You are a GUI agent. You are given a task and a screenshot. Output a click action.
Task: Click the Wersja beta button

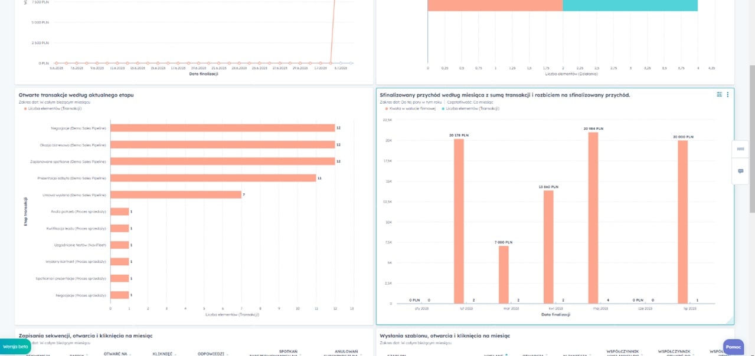[15, 347]
